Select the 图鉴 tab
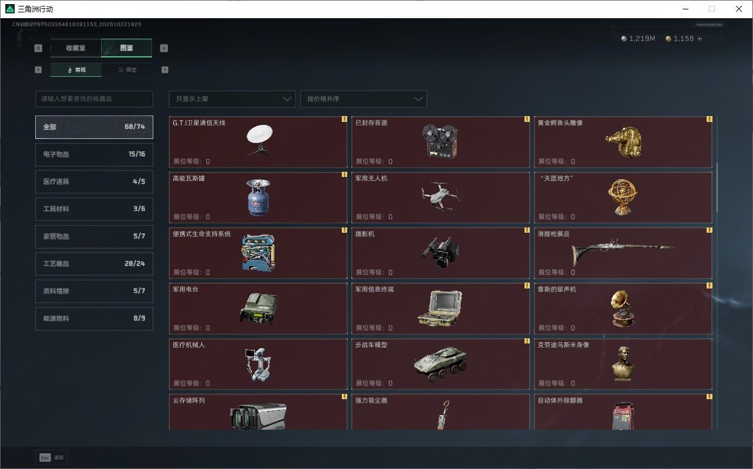Image resolution: width=753 pixels, height=469 pixels. click(127, 48)
